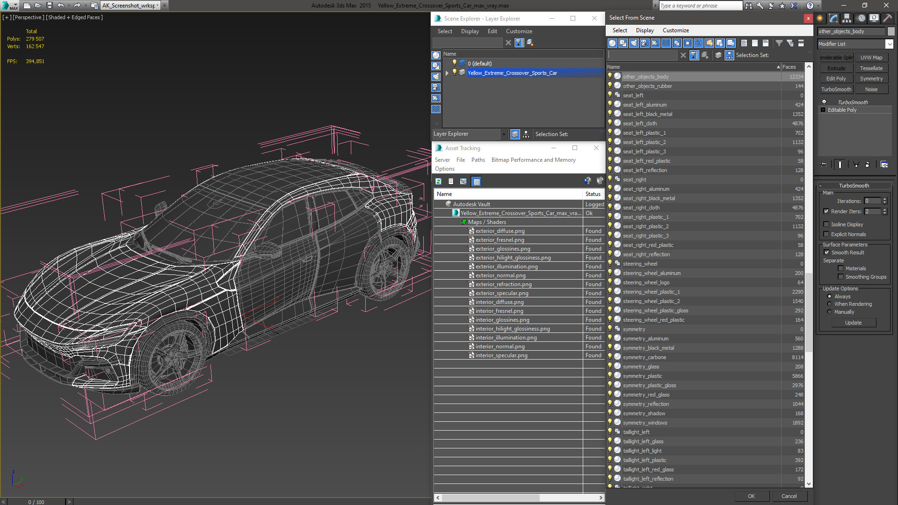The image size is (898, 505).
Task: Click Display Geometry icon in Layer Explorer sidebar
Action: pyautogui.click(x=436, y=55)
